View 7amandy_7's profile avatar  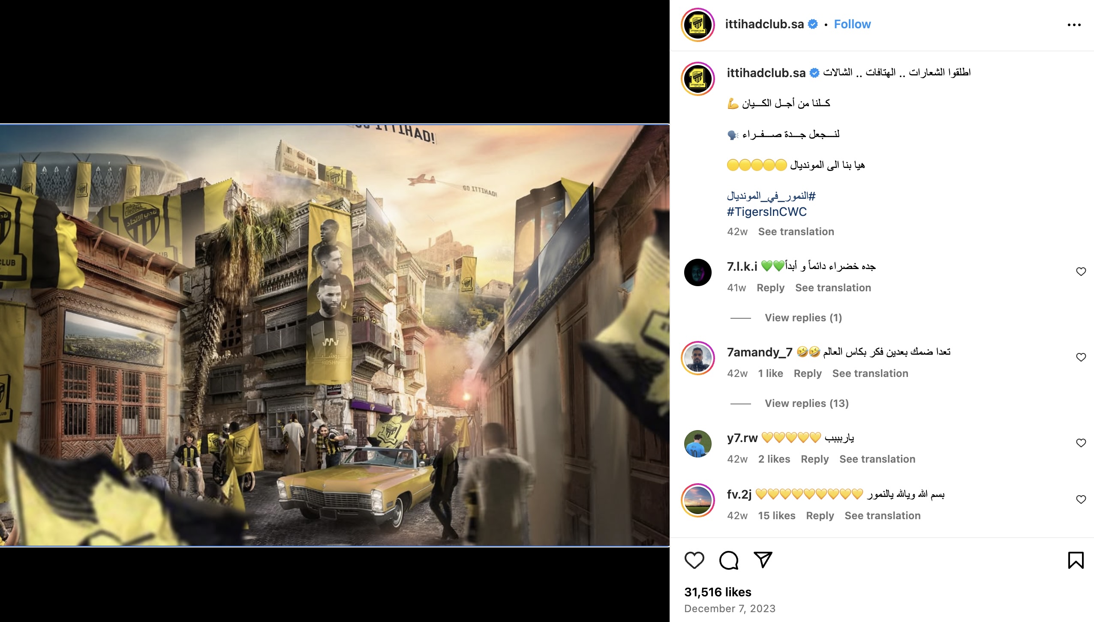(698, 358)
